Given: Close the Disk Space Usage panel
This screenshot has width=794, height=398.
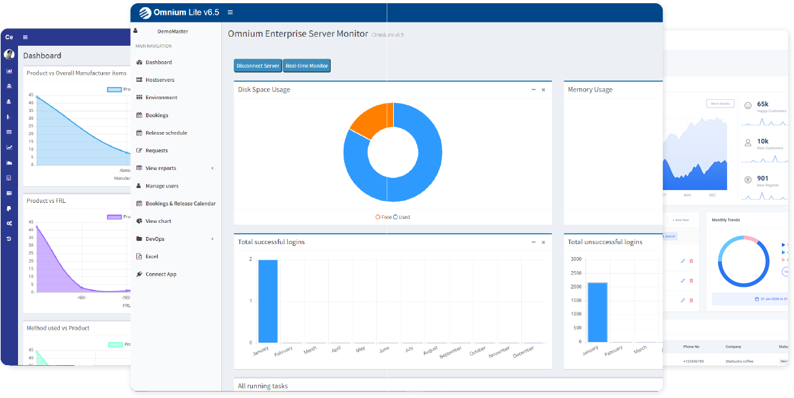Looking at the screenshot, I should point(543,90).
